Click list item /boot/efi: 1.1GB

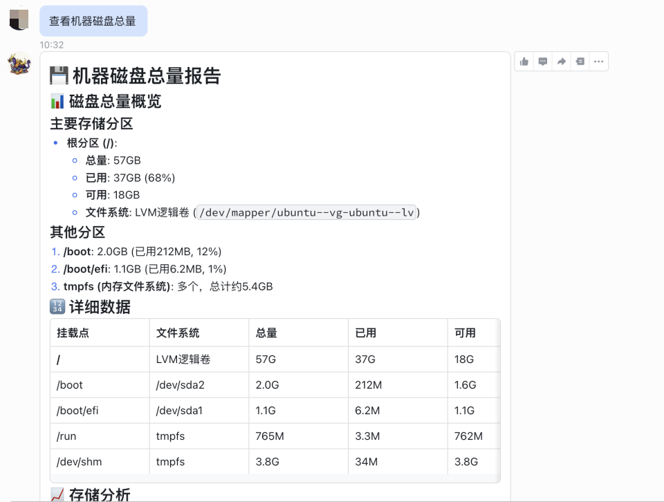click(x=145, y=269)
